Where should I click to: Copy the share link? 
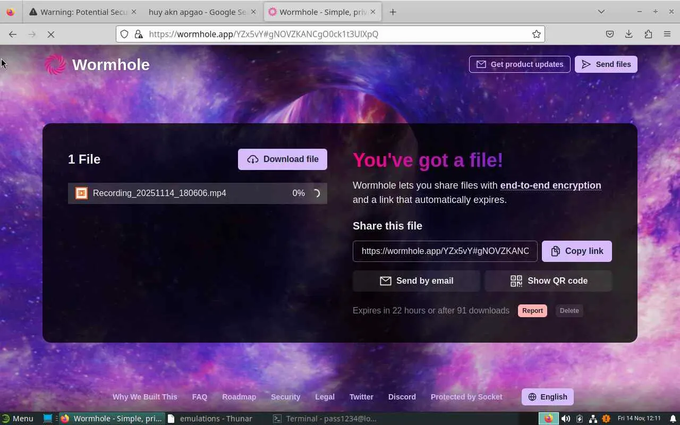point(577,251)
